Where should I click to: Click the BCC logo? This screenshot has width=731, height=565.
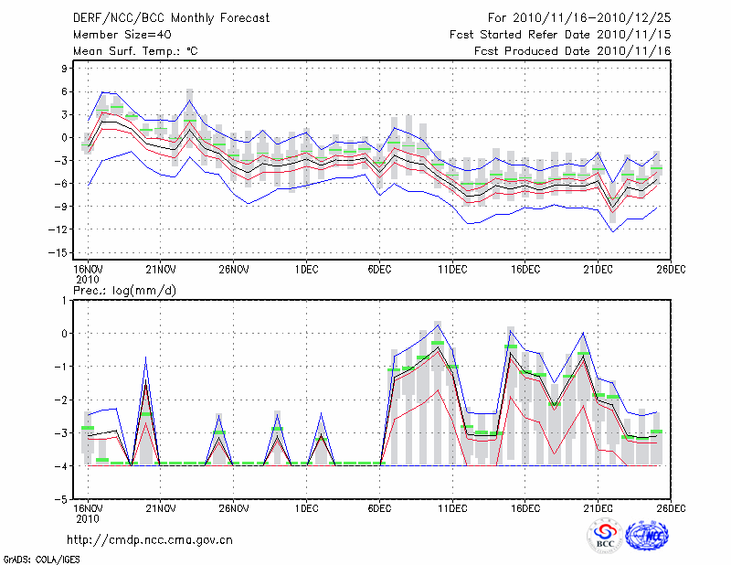click(605, 536)
